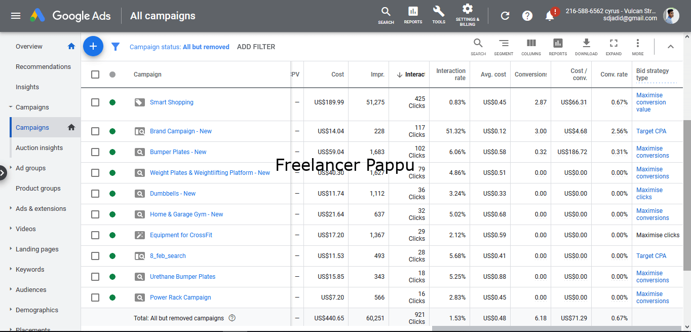Open Tools wrench icon
This screenshot has height=332, width=691.
[x=439, y=15]
